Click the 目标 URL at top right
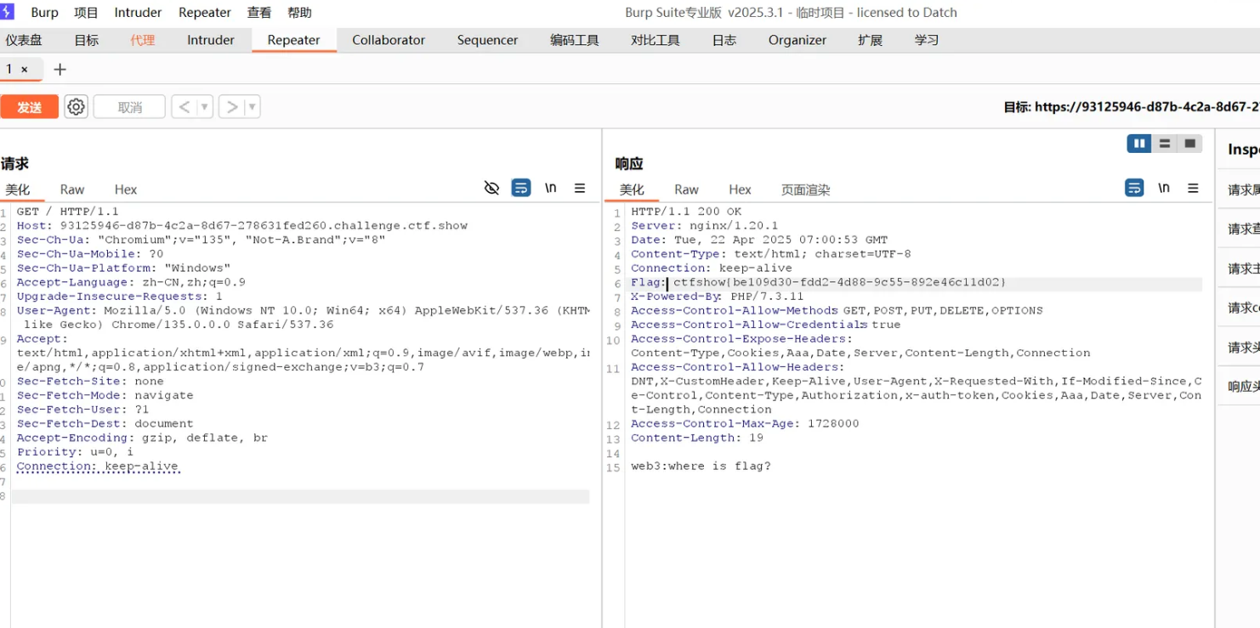This screenshot has width=1260, height=628. point(1131,107)
